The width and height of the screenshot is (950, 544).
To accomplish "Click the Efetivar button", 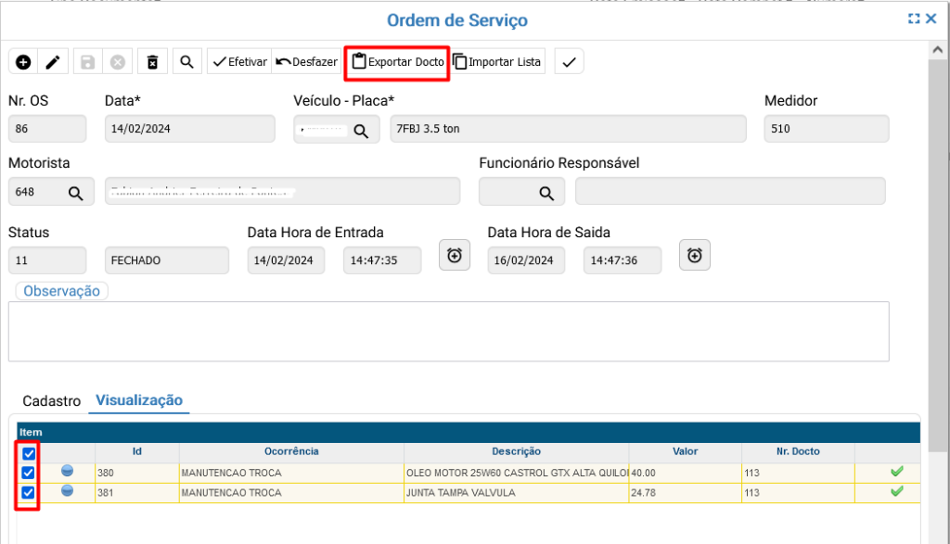I will tap(239, 62).
